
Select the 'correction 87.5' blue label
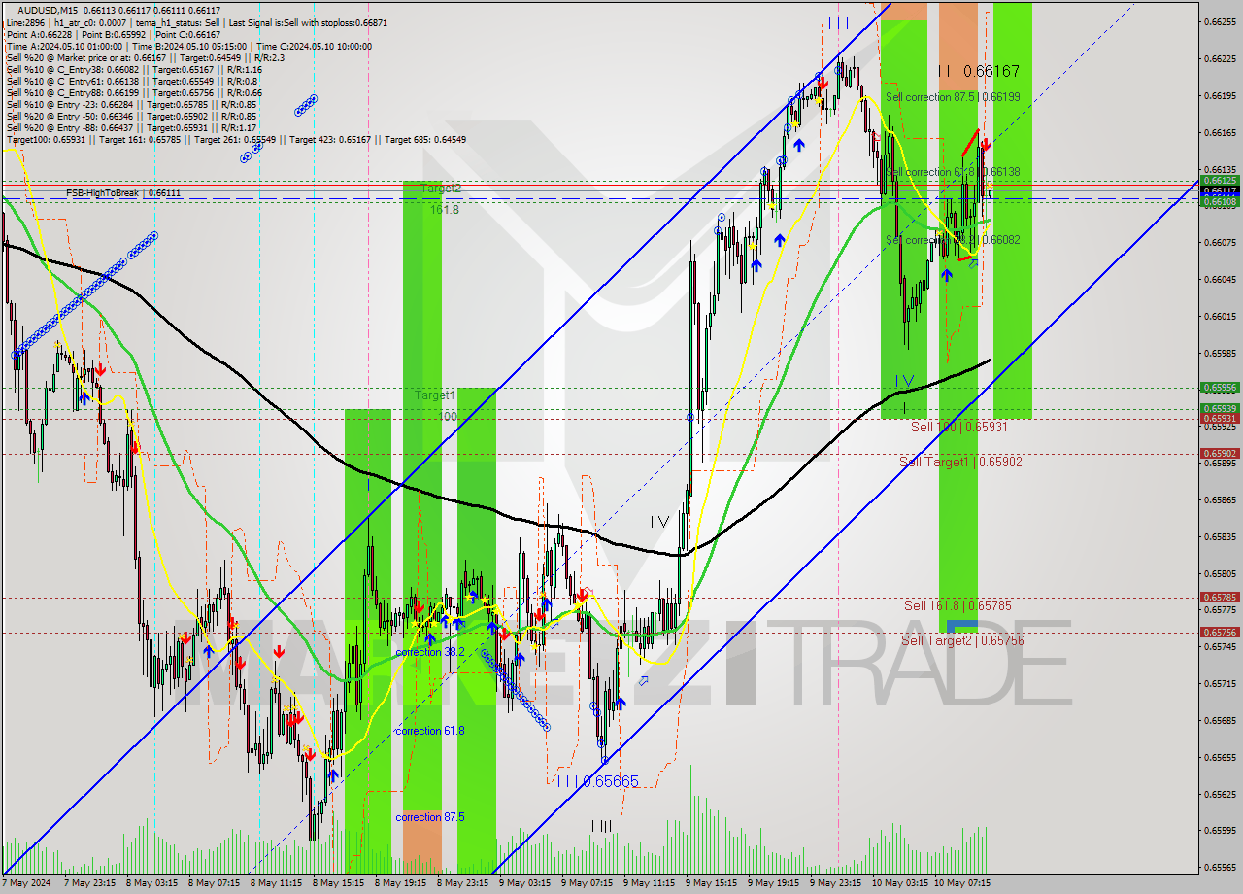coord(430,817)
